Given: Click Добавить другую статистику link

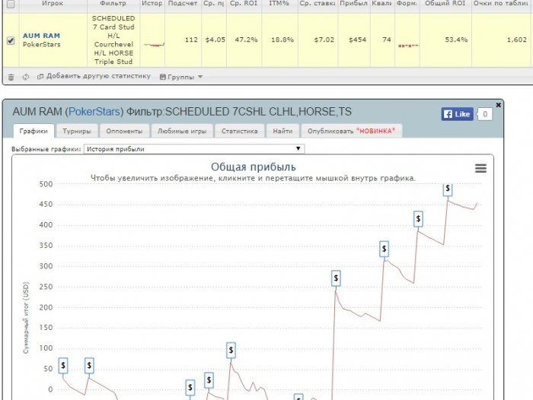Looking at the screenshot, I should pyautogui.click(x=94, y=76).
